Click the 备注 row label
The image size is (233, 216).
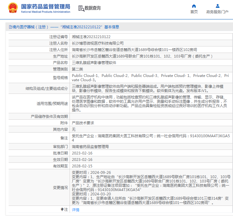pos(64,138)
